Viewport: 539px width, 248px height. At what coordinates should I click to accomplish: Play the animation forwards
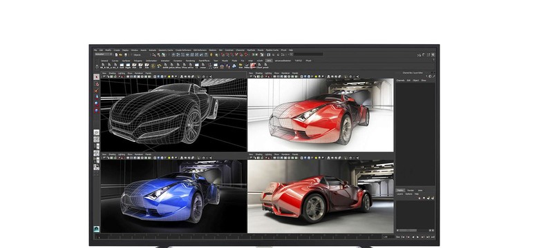point(417,237)
